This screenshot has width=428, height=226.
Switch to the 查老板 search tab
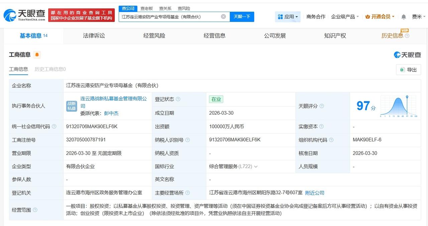coord(146,8)
